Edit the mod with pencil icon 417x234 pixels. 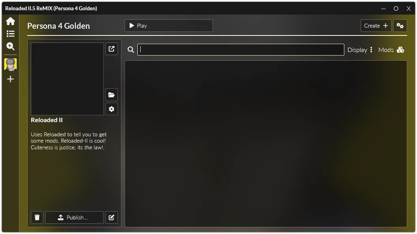pyautogui.click(x=111, y=217)
